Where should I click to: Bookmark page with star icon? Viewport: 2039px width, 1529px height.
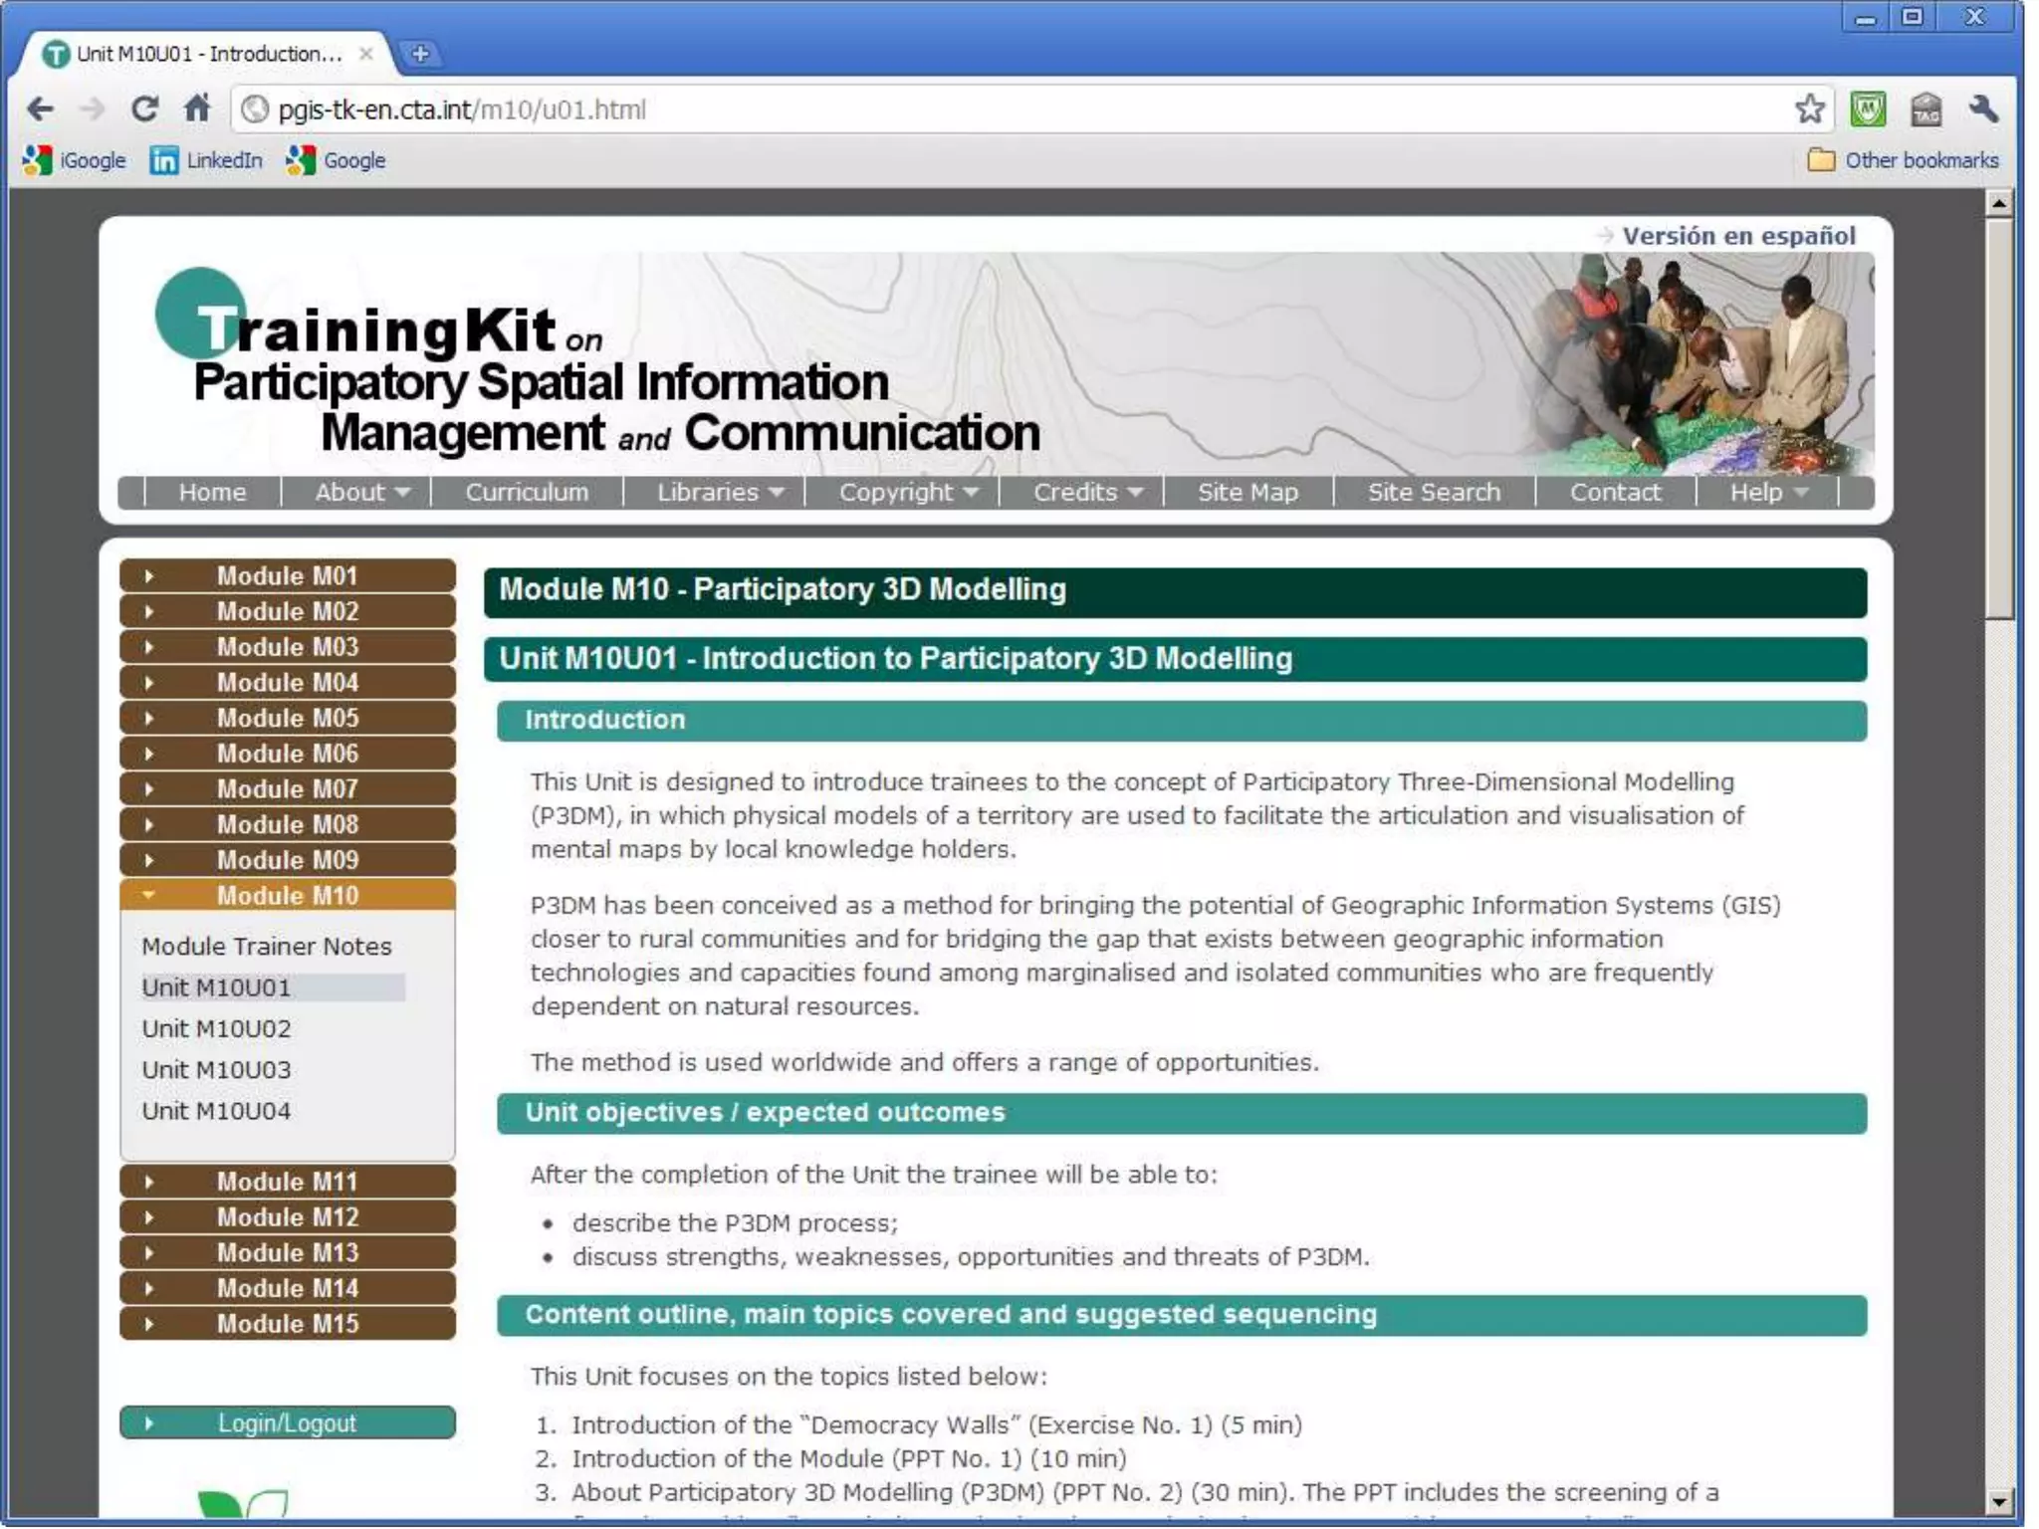pyautogui.click(x=1809, y=109)
